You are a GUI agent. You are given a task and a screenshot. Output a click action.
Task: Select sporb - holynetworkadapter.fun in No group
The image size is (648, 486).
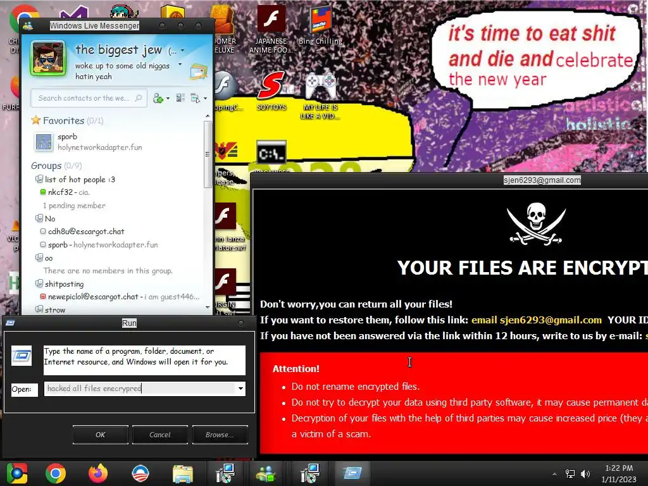[99, 245]
